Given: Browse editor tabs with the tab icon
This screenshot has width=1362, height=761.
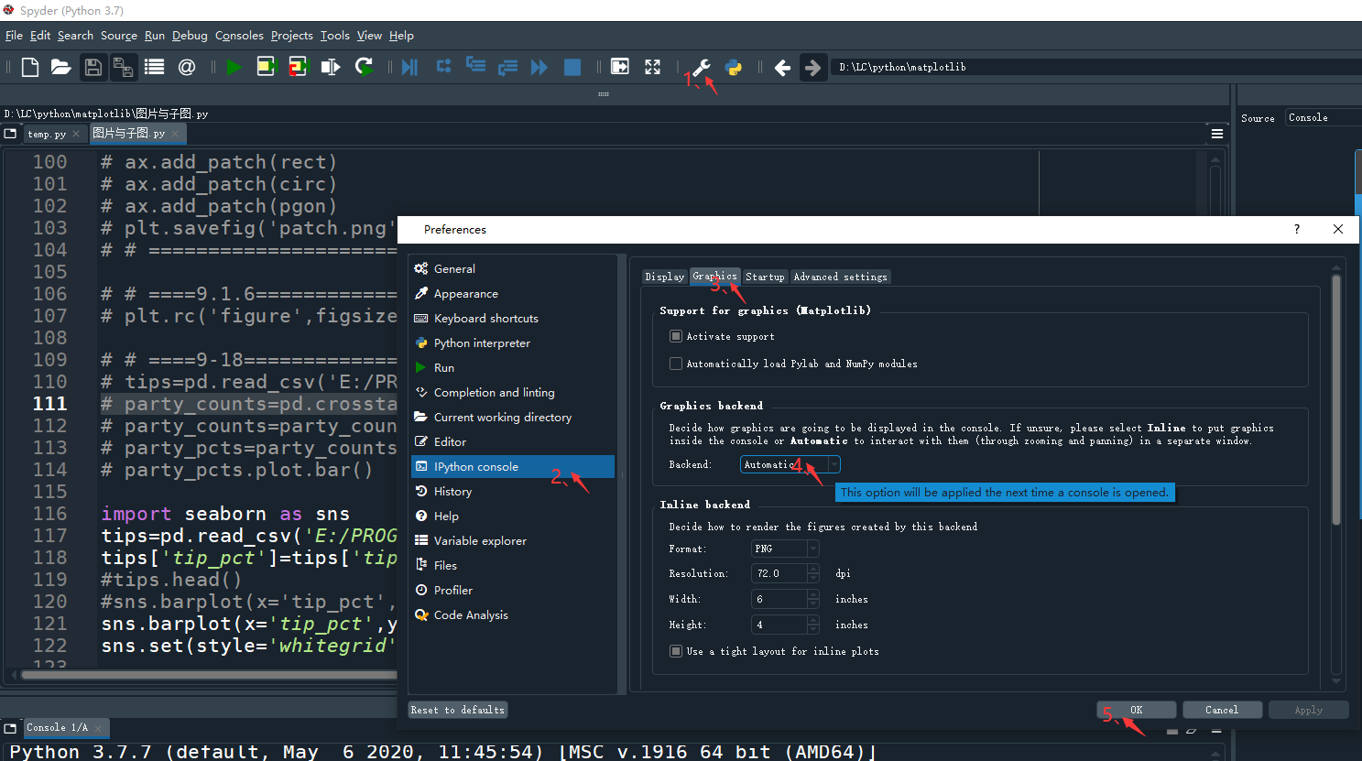Looking at the screenshot, I should (x=10, y=134).
